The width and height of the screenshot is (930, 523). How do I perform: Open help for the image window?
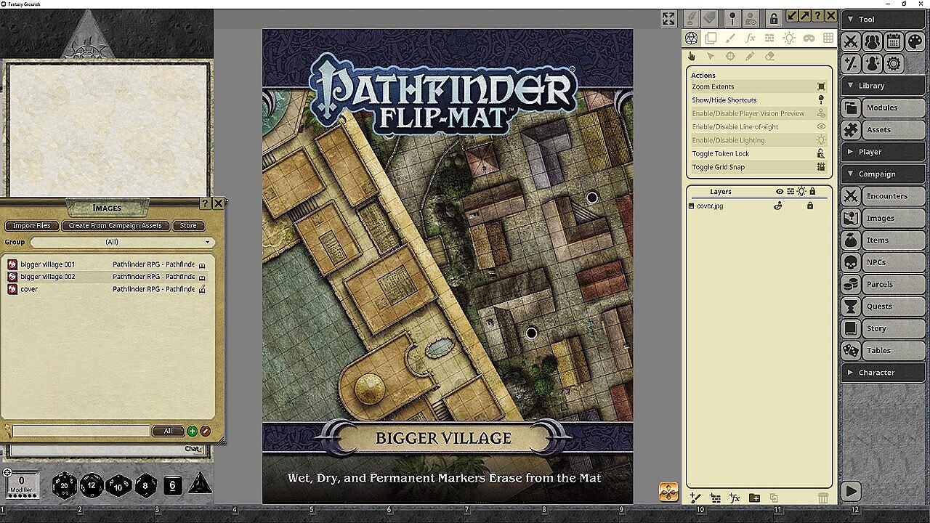[x=818, y=16]
